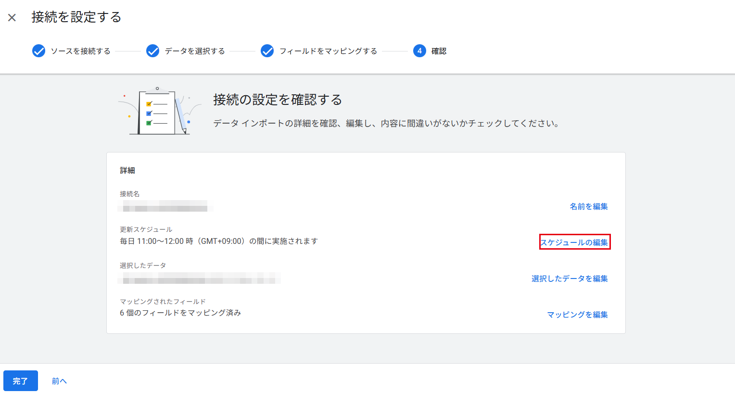Click the checkmark icon for データを選択する step
This screenshot has width=735, height=393.
pos(152,51)
